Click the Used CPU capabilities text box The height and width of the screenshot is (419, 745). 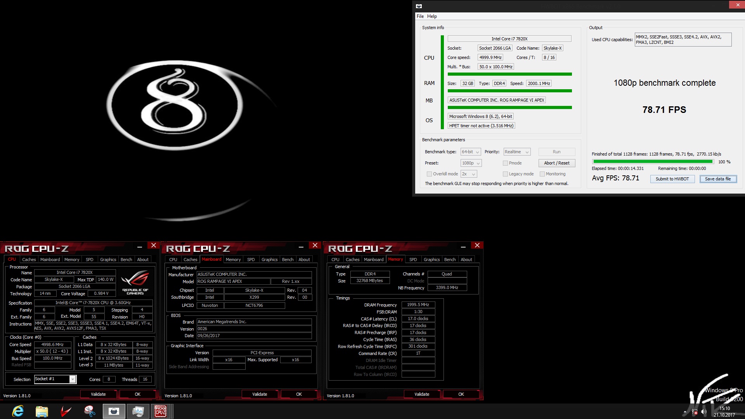click(683, 40)
